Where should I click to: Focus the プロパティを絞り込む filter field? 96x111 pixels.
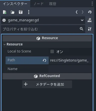[43, 29]
